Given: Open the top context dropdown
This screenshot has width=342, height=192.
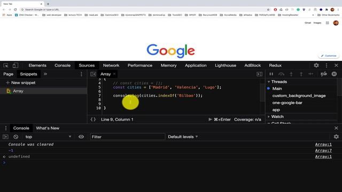Looking at the screenshot, I should coord(48,137).
